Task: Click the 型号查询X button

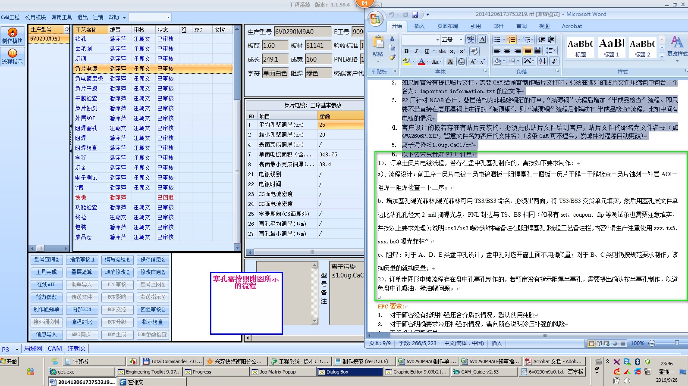Action: [47, 260]
